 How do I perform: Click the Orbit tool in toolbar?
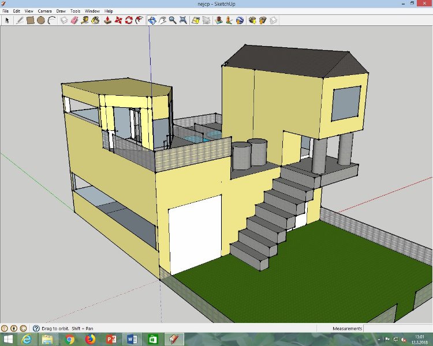[152, 20]
